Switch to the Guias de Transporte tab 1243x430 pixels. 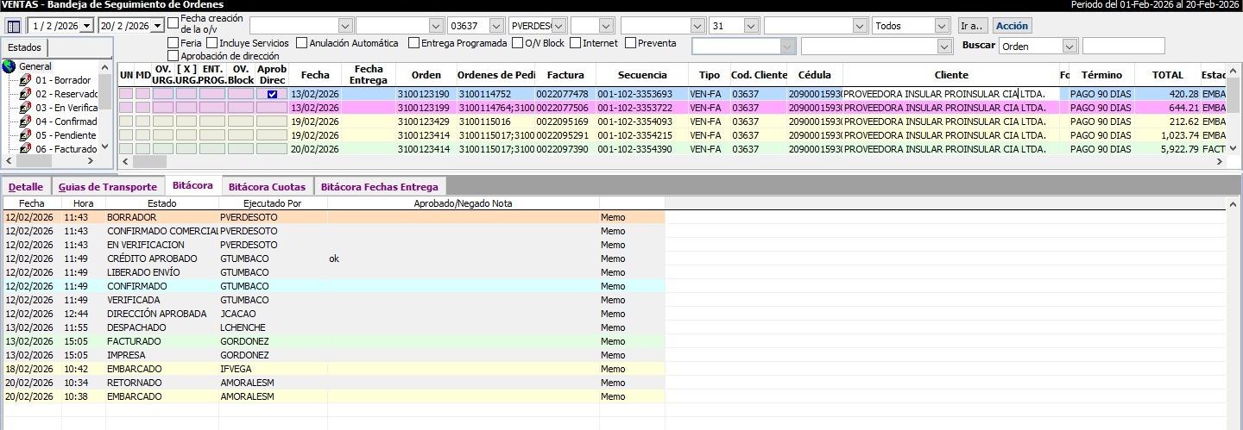click(108, 187)
